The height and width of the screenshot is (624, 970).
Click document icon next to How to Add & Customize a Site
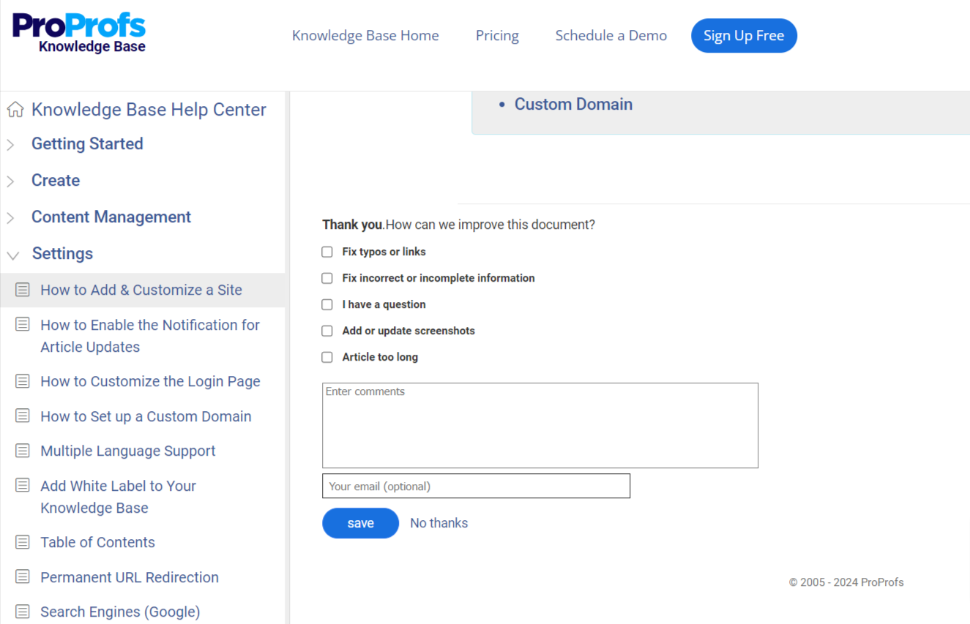[x=23, y=290]
